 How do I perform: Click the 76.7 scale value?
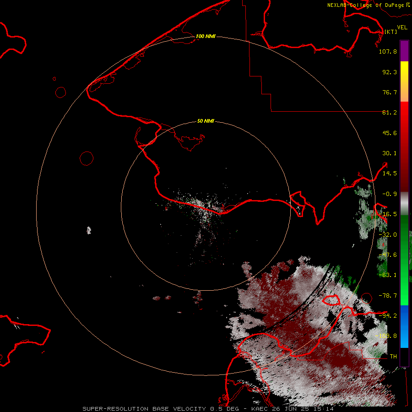coord(390,92)
